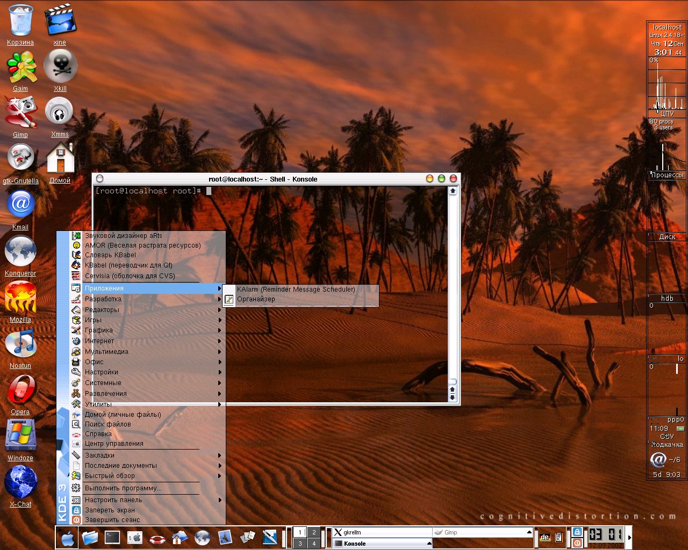Switch to virtual desktop 4 in pager
This screenshot has width=688, height=550.
point(314,544)
